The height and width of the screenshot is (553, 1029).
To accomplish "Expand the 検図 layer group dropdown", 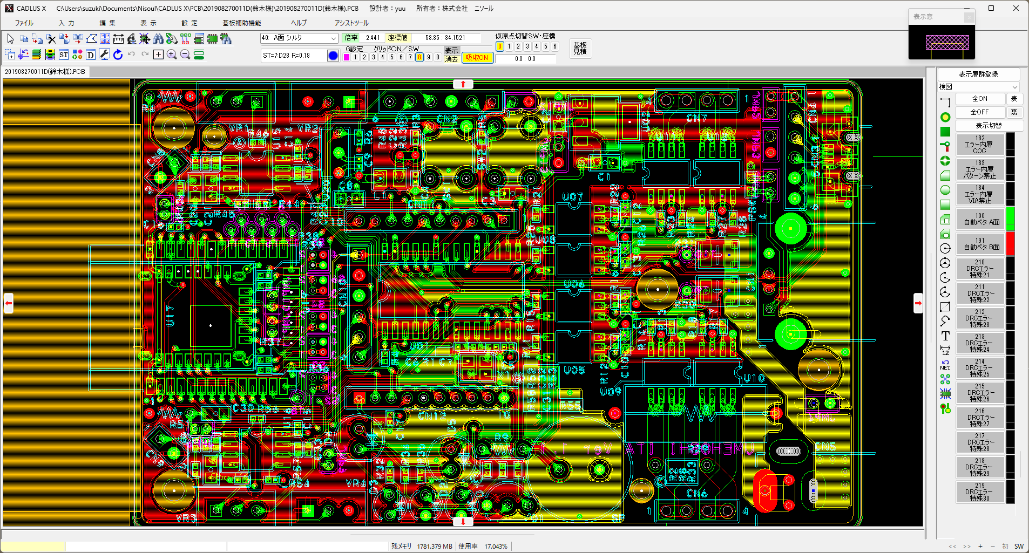I will click(x=1014, y=87).
